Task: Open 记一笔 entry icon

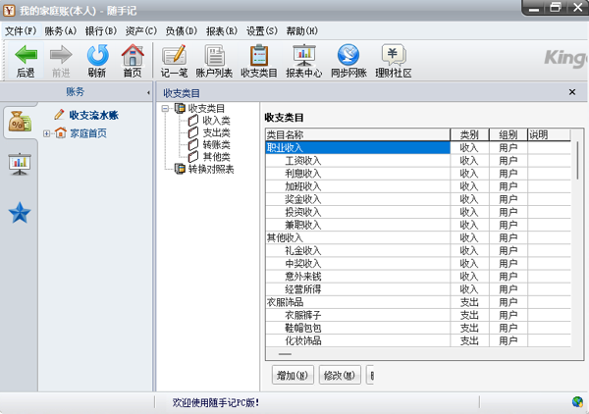Action: click(x=174, y=55)
